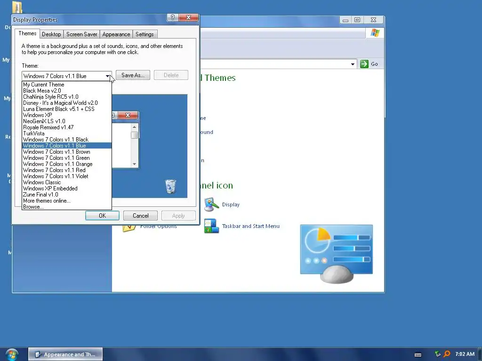
Task: Click the Display control panel icon
Action: (x=211, y=205)
